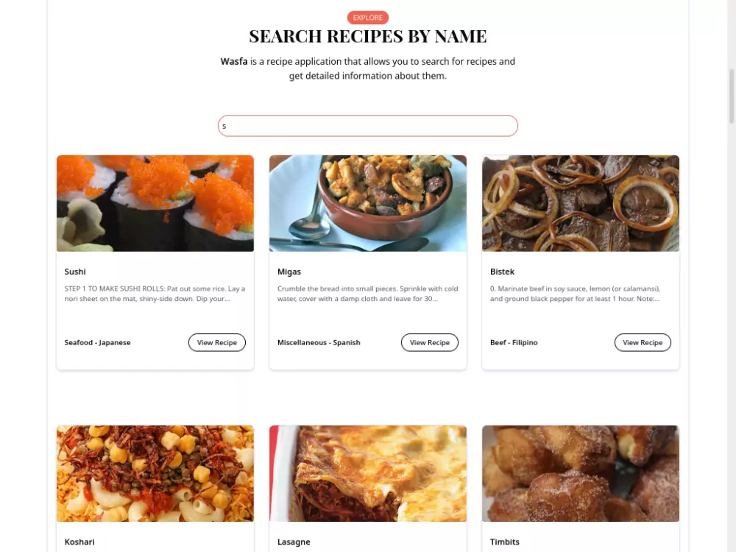736x552 pixels.
Task: Open the Migas recipe with View Recipe
Action: [430, 343]
